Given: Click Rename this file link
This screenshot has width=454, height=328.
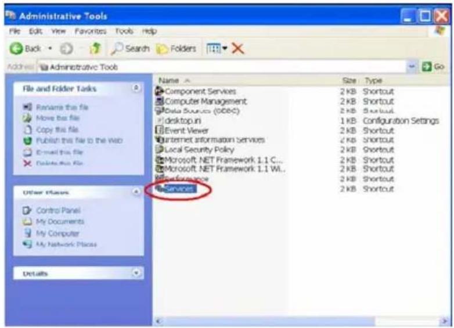Looking at the screenshot, I should 62,107.
